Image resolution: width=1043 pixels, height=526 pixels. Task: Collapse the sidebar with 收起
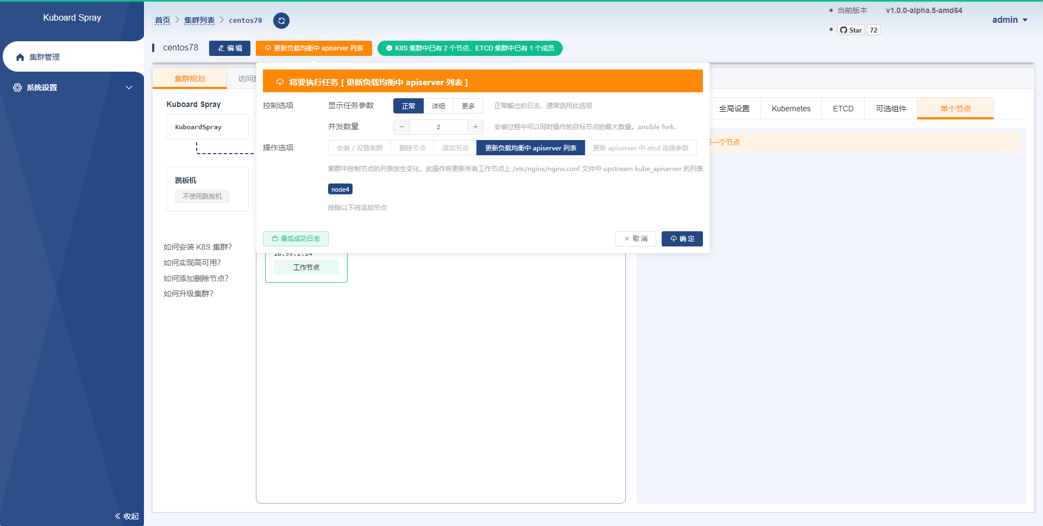pos(127,516)
